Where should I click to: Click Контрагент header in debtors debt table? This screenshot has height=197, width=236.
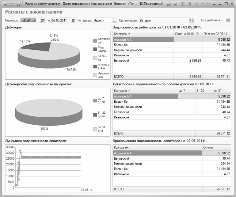[x=143, y=34]
